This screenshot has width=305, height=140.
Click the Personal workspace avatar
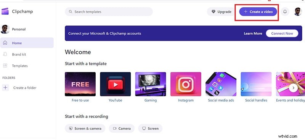(x=5, y=29)
